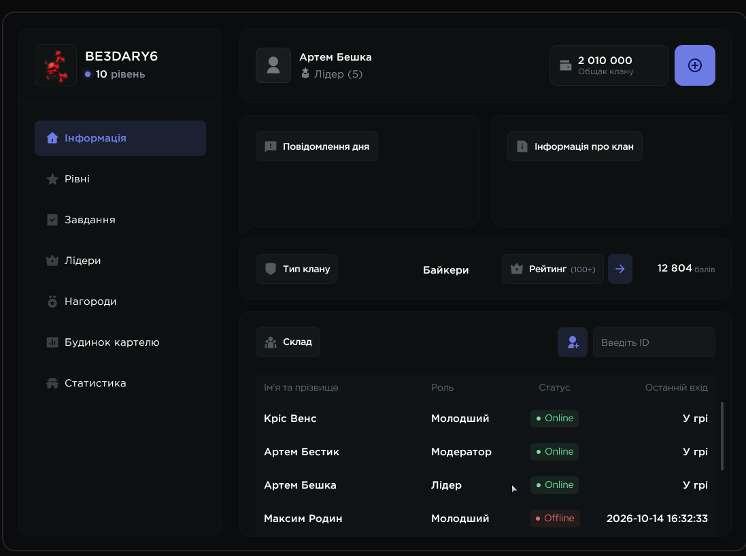Click the Тип клану shield label

coord(296,269)
